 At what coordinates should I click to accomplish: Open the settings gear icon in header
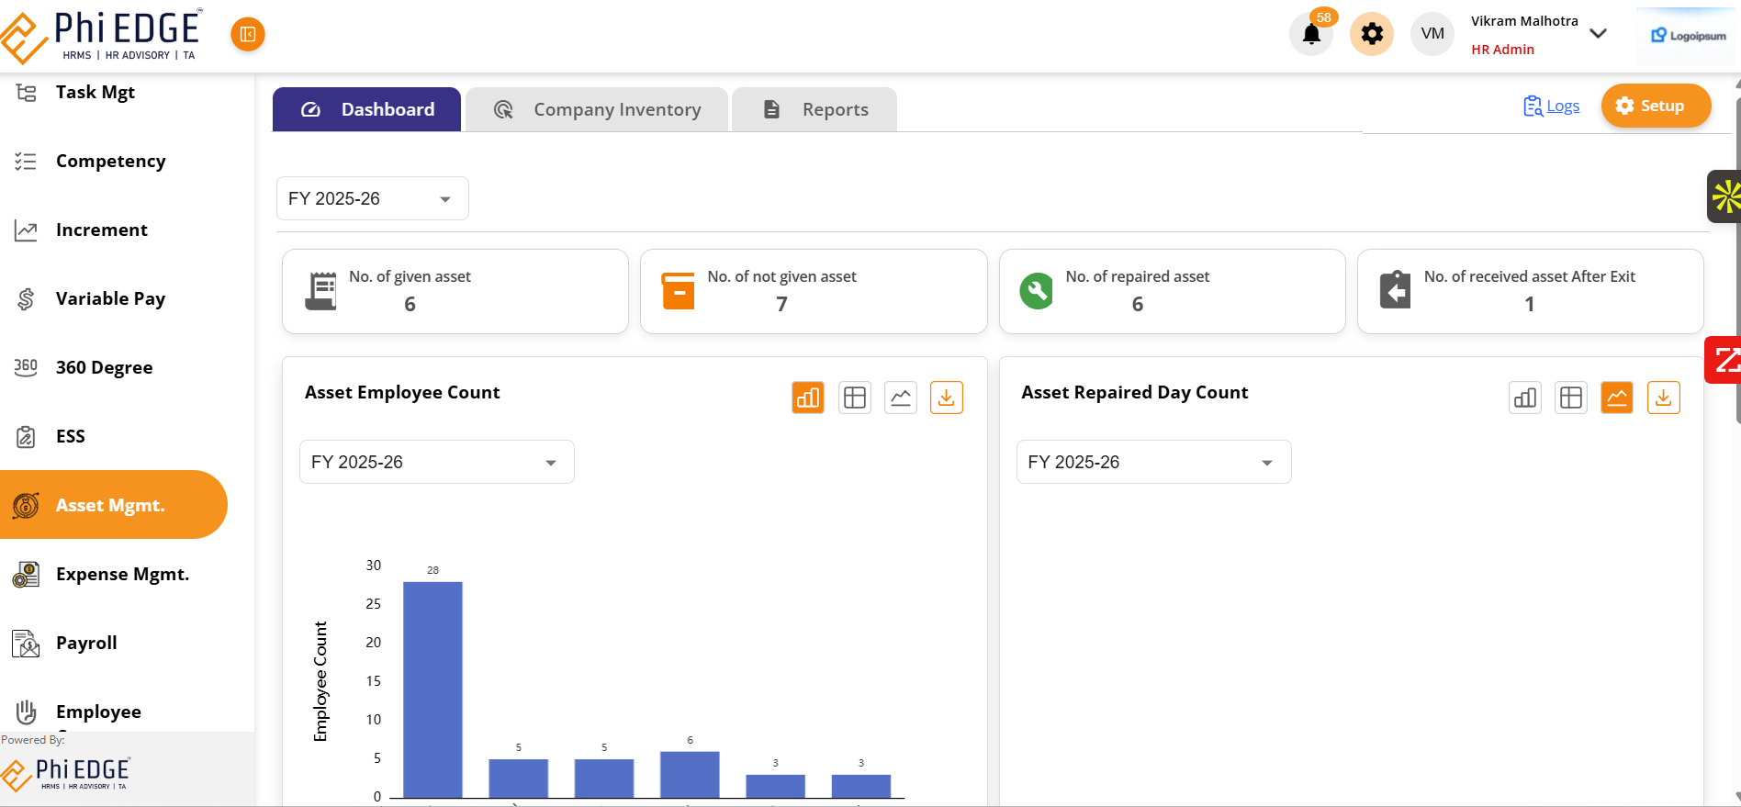[x=1371, y=34]
